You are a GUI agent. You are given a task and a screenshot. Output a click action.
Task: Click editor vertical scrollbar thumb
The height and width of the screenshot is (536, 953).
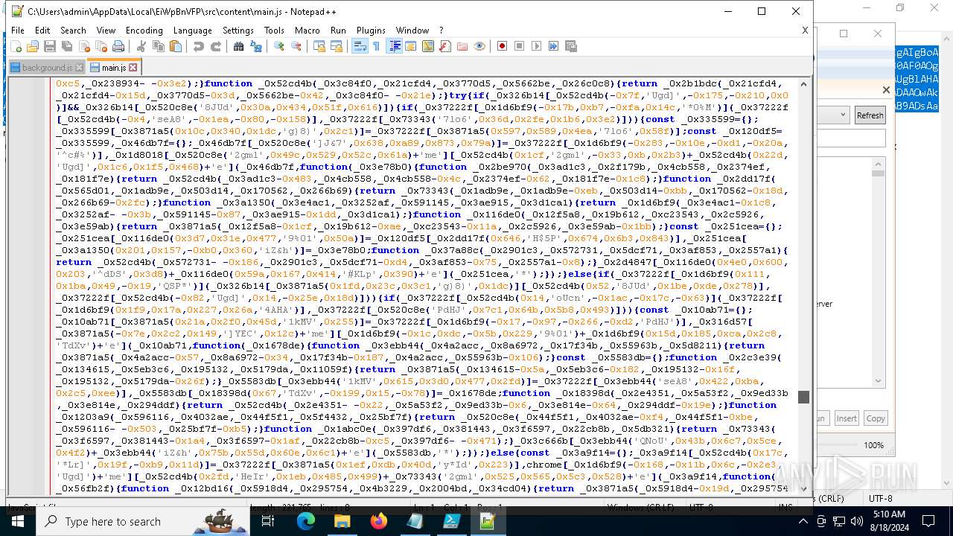click(803, 397)
